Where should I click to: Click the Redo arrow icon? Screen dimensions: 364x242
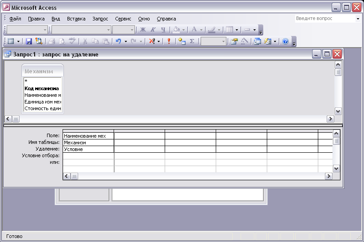tap(134, 41)
